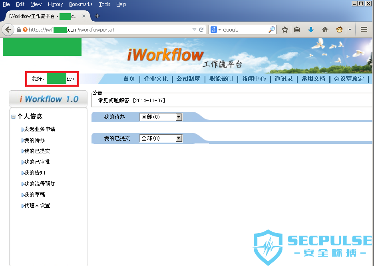This screenshot has height=266, width=374.
Task: Open the URL history dropdown arrow
Action: click(194, 30)
